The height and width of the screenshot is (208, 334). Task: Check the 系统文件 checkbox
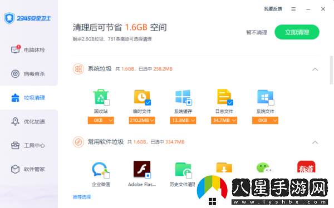[271, 103]
